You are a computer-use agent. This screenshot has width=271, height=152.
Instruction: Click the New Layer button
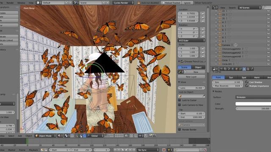191,76
